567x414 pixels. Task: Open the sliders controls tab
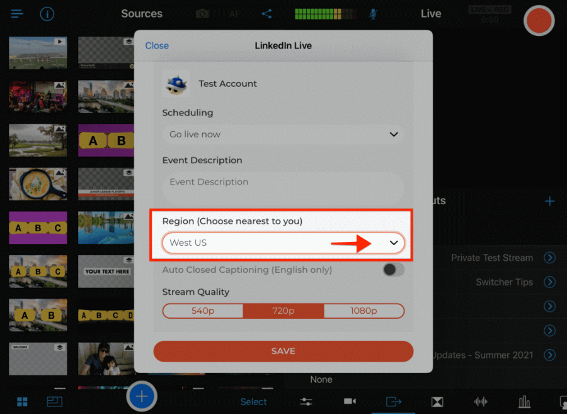click(x=306, y=401)
